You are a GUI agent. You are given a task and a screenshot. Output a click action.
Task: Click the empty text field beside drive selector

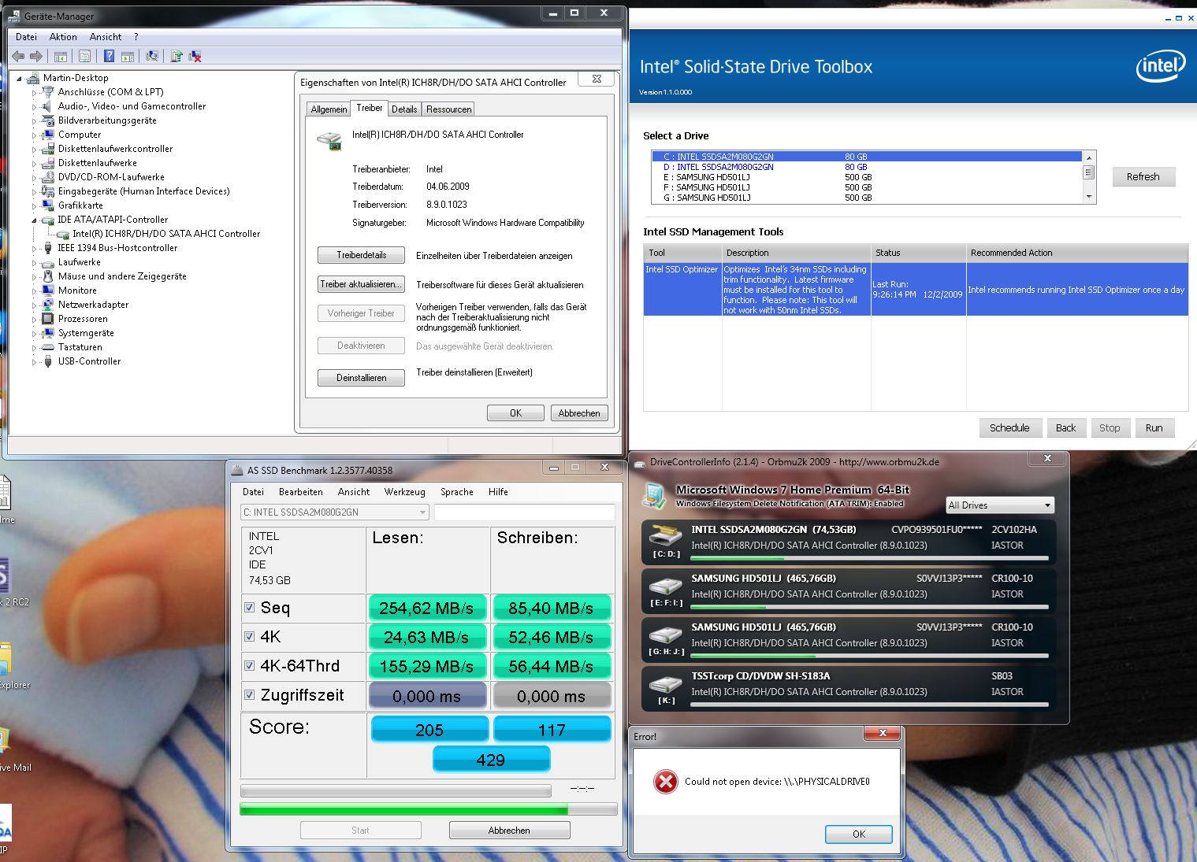point(524,512)
